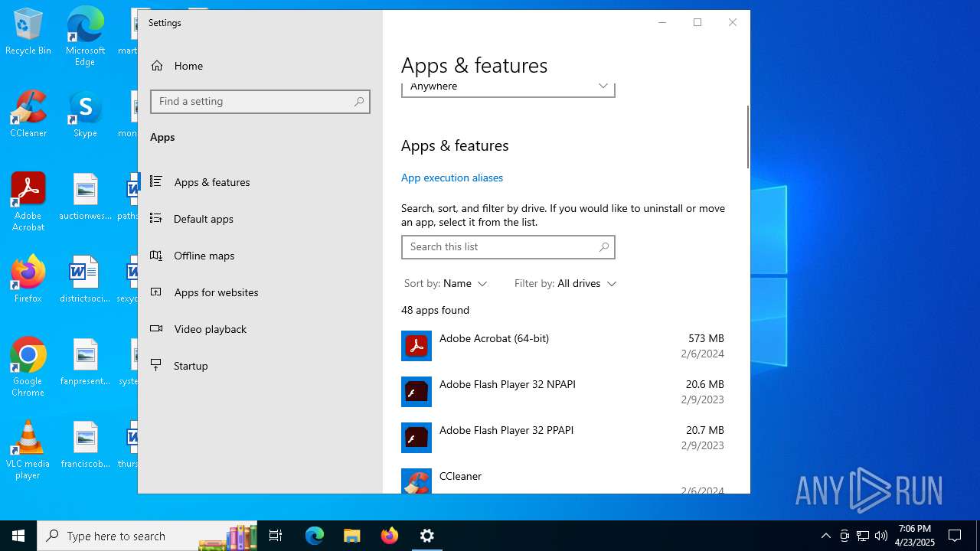980x551 pixels.
Task: Select the Google Chrome desktop shortcut
Action: point(28,367)
